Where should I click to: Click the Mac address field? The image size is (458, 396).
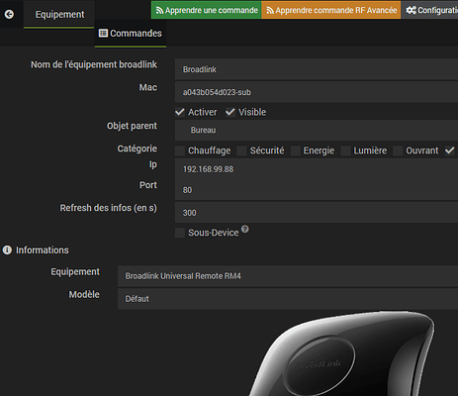(317, 92)
